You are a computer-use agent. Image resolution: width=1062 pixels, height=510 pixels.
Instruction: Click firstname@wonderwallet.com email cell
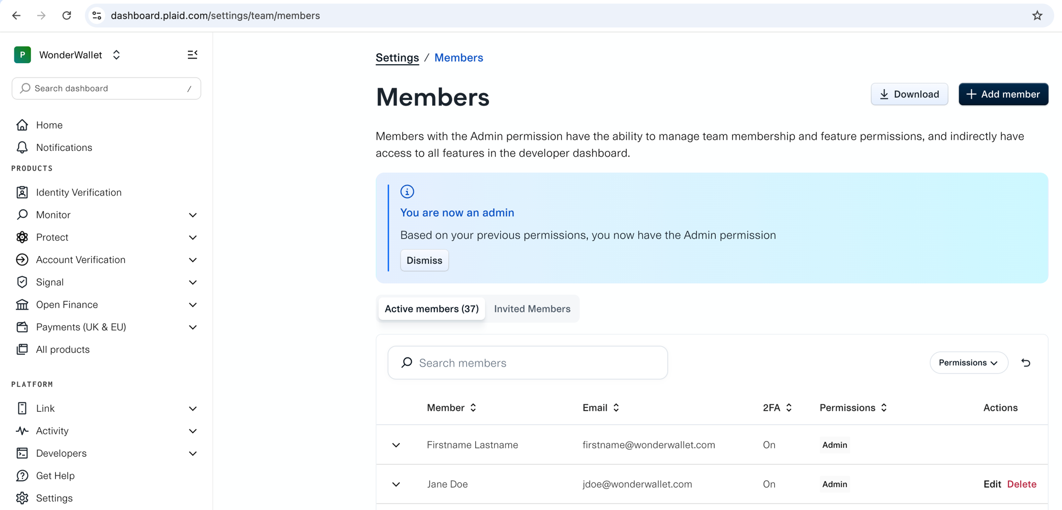pos(649,445)
